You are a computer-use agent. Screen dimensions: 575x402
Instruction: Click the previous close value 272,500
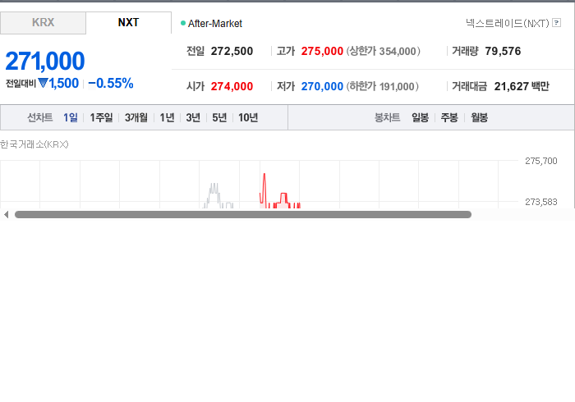(232, 51)
